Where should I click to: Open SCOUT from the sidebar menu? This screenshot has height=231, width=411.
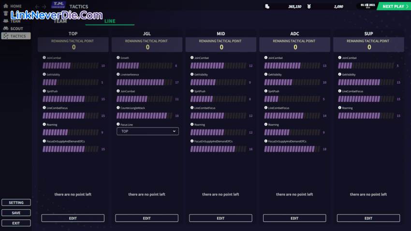[16, 29]
